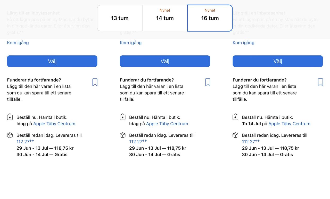The width and height of the screenshot is (330, 199).
Task: Select the 13 tum size tab
Action: (x=120, y=18)
